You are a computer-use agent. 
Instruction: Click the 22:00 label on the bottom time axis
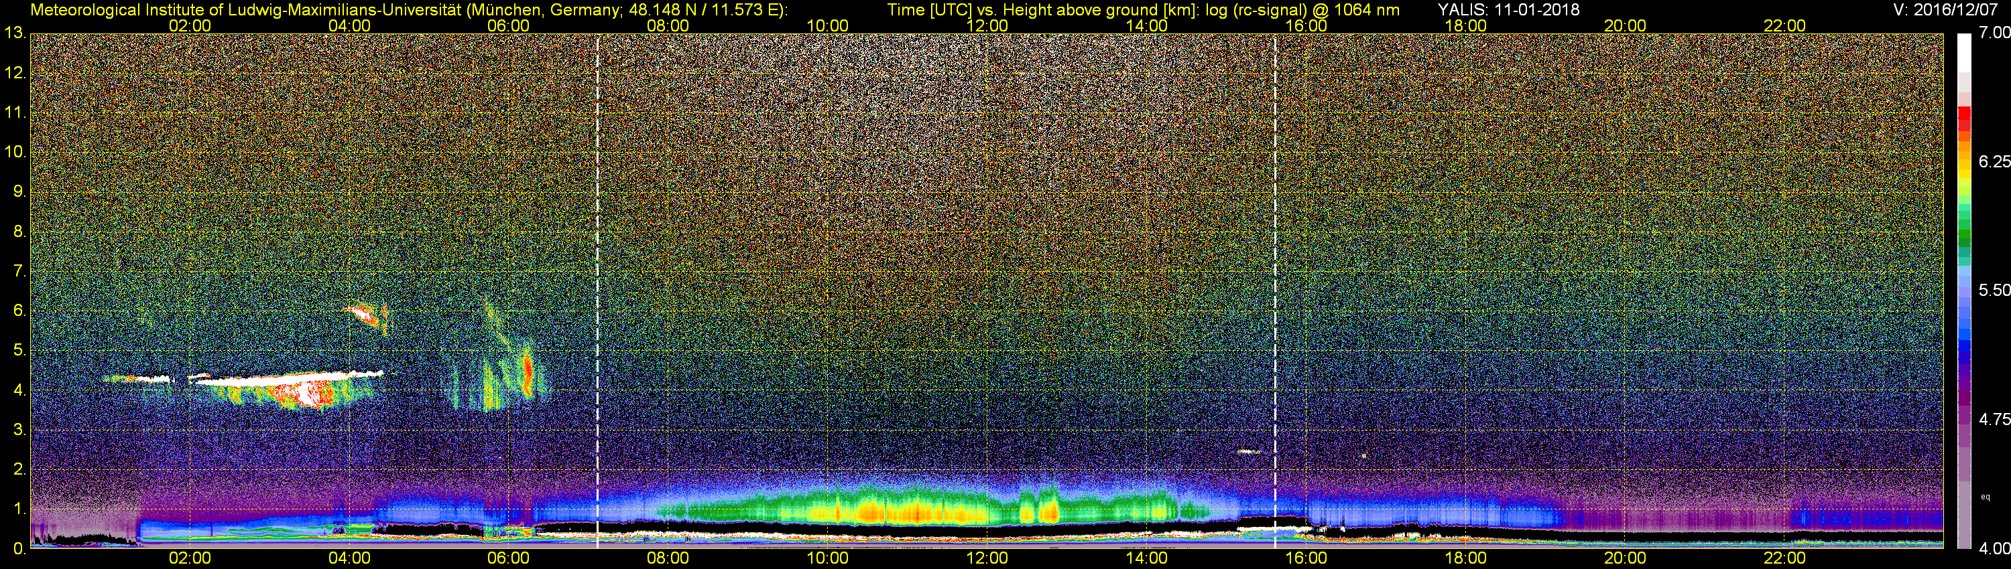1784,558
